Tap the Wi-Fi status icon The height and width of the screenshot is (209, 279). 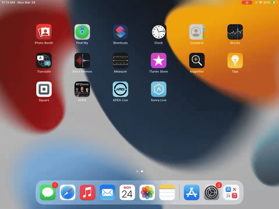pos(261,2)
